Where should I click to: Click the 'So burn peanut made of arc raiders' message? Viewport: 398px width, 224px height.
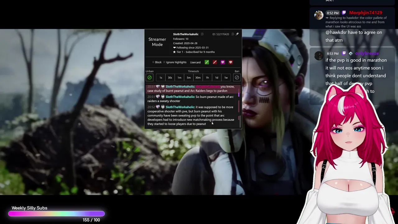pyautogui.click(x=190, y=99)
